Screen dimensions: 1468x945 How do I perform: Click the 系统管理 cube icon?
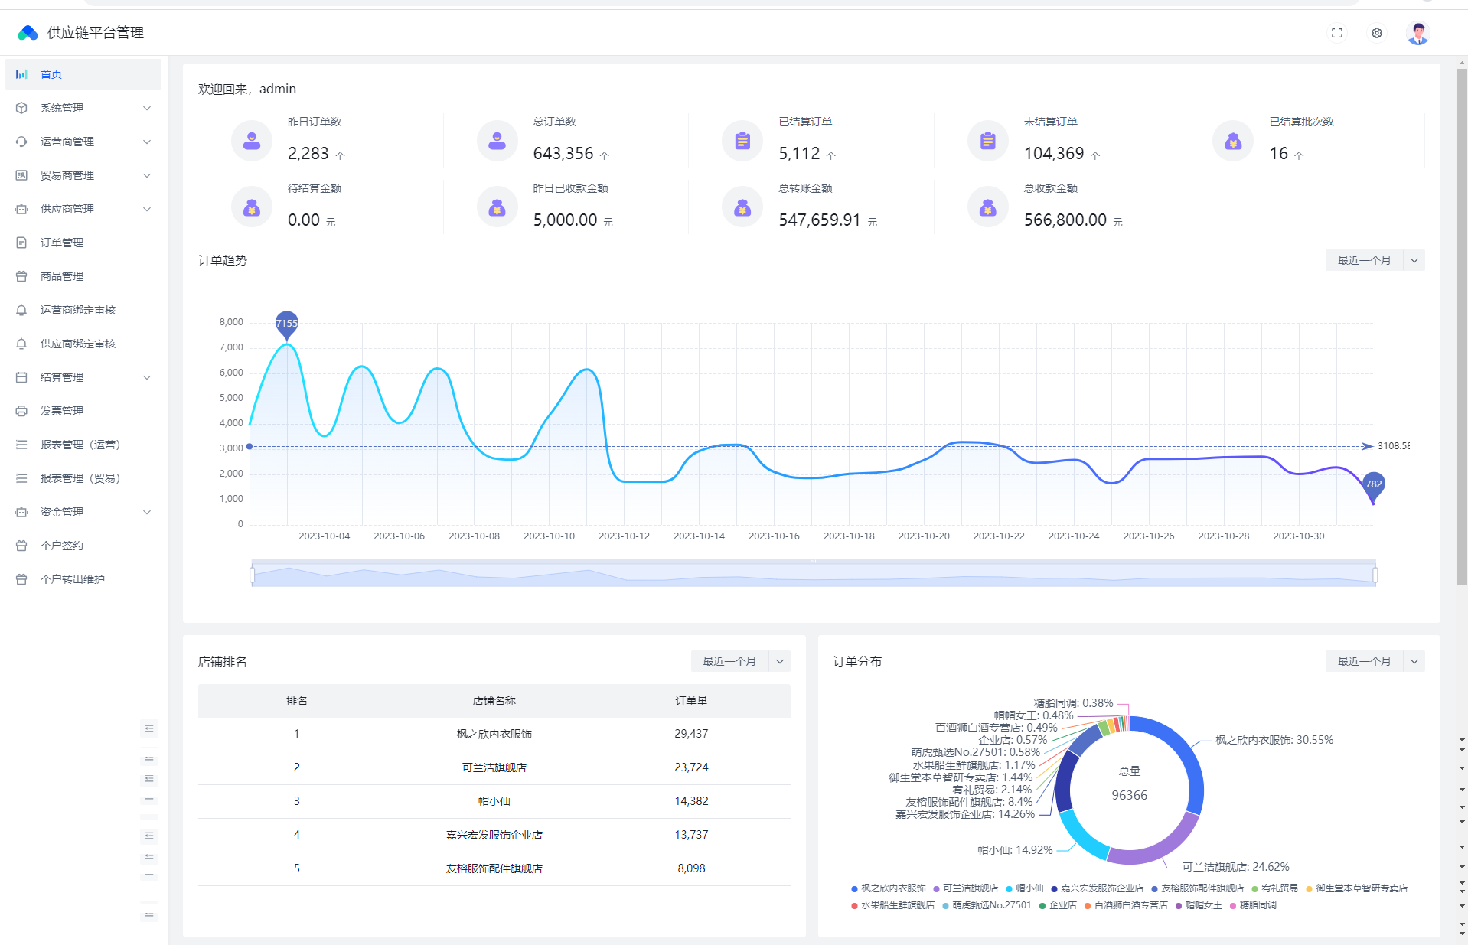click(x=21, y=108)
